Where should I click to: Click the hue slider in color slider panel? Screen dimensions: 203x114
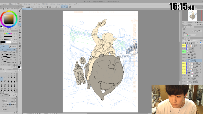click(x=8, y=34)
